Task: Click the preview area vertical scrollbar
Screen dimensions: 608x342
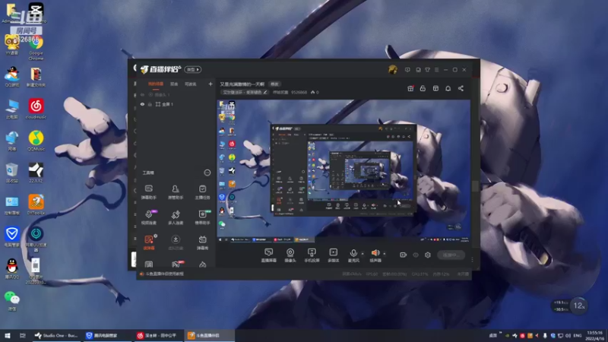Action: click(x=475, y=185)
